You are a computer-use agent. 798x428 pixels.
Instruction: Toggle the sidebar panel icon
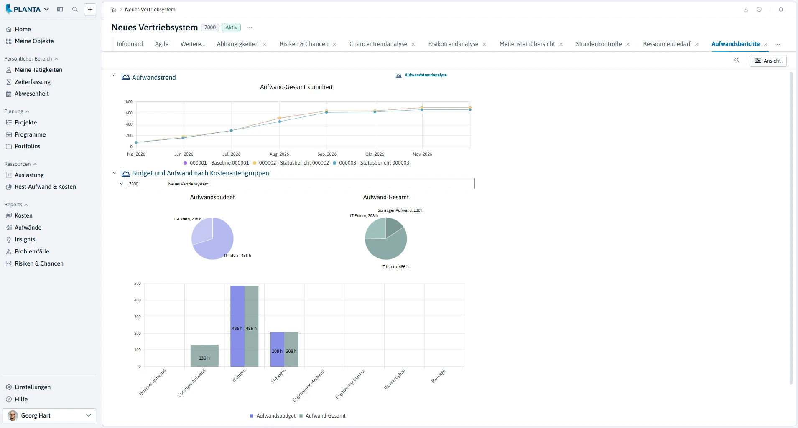60,9
